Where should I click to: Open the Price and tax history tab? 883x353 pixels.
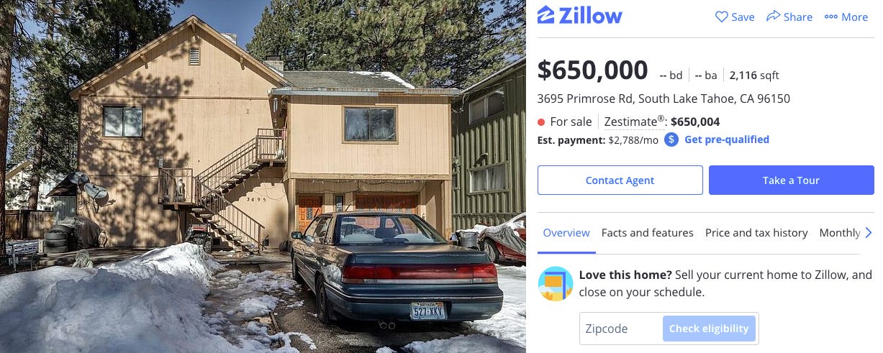tap(756, 233)
